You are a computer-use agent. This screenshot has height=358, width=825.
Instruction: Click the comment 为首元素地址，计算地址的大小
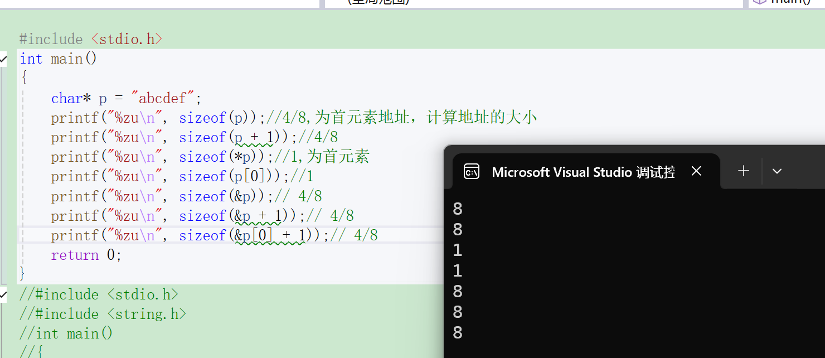pos(425,118)
